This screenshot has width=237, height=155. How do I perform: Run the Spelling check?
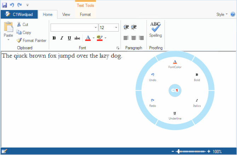tap(156, 29)
